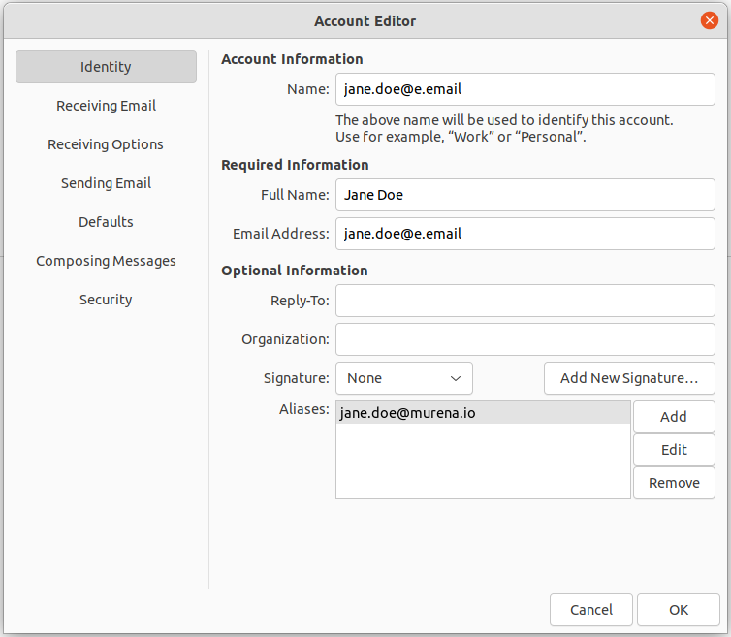Select the Identity tab in the sidebar
The height and width of the screenshot is (637, 731).
click(x=106, y=67)
